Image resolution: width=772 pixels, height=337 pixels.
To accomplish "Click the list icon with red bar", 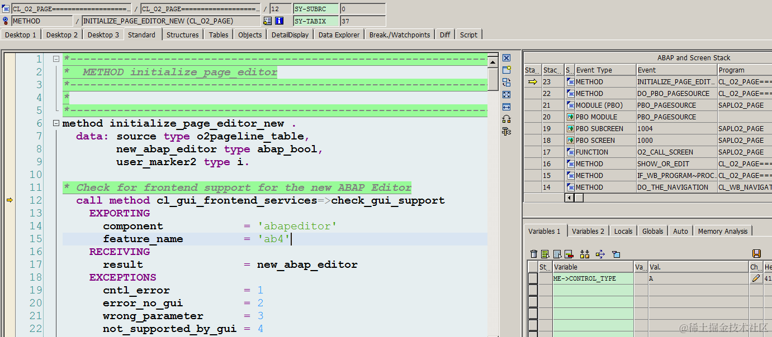I will coord(569,254).
